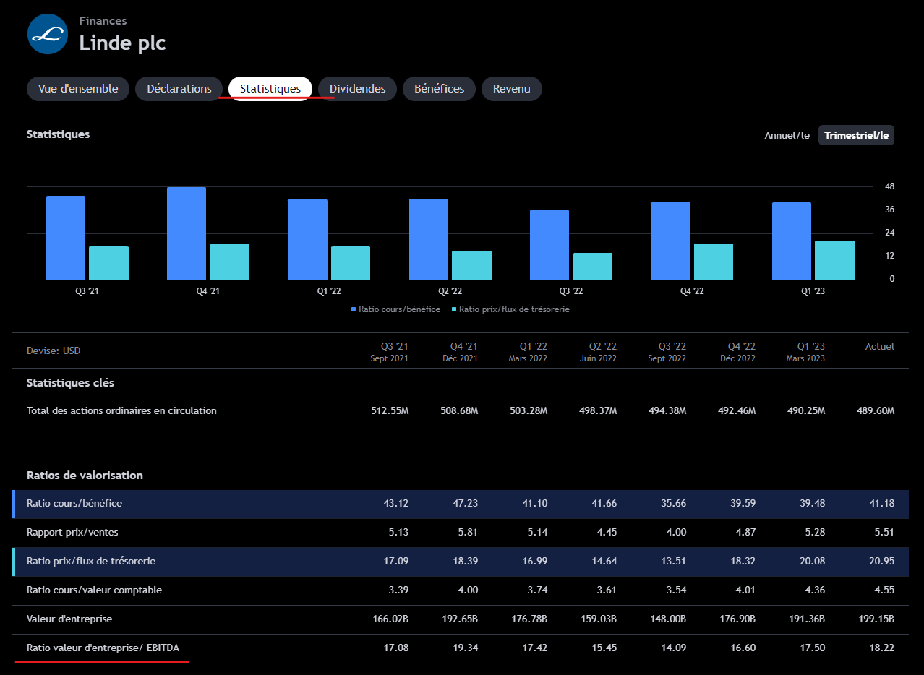Click the 13.51 cash-flow ratio value

(674, 562)
